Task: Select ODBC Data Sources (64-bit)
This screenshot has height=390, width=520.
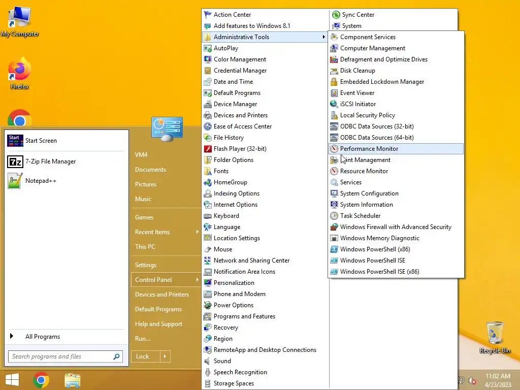Action: pyautogui.click(x=396, y=137)
